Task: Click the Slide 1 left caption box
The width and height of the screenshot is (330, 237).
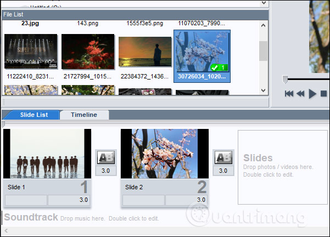Action: click(x=26, y=200)
